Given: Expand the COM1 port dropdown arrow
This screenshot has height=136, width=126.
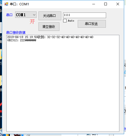Looking at the screenshot, I should (x=34, y=15).
